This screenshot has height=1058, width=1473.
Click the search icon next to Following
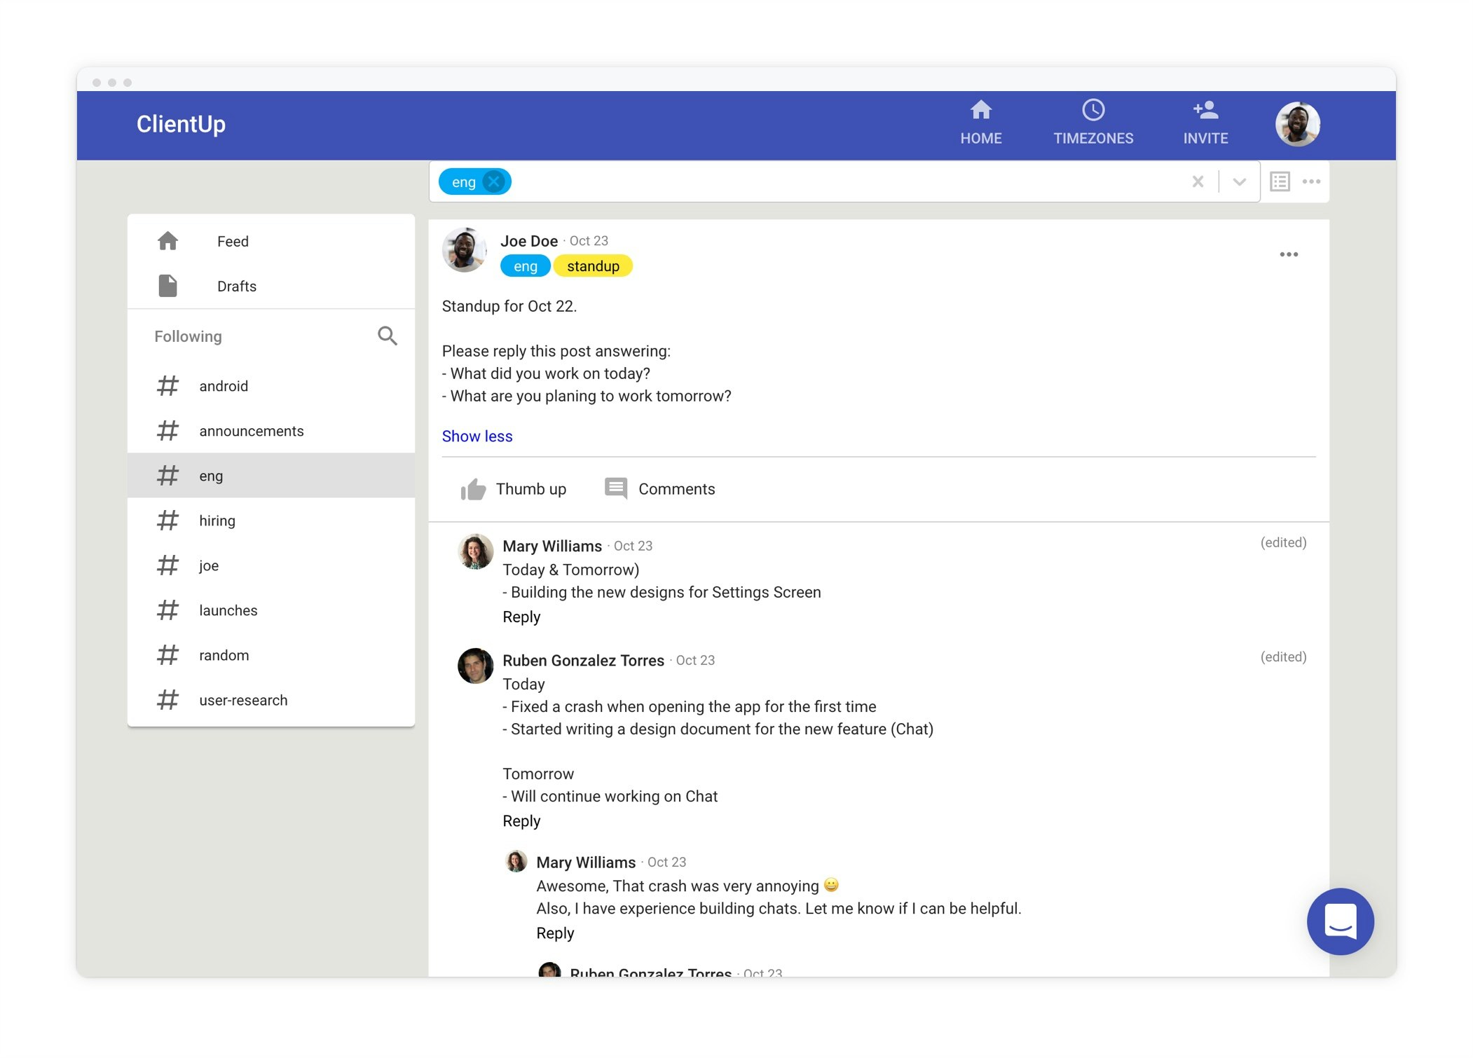pyautogui.click(x=387, y=336)
